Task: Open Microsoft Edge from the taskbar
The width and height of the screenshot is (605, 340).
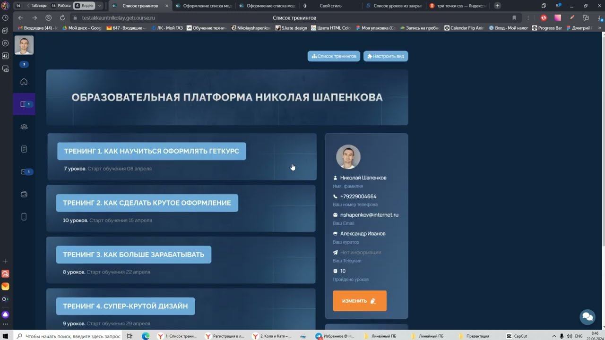Action: coord(146,336)
